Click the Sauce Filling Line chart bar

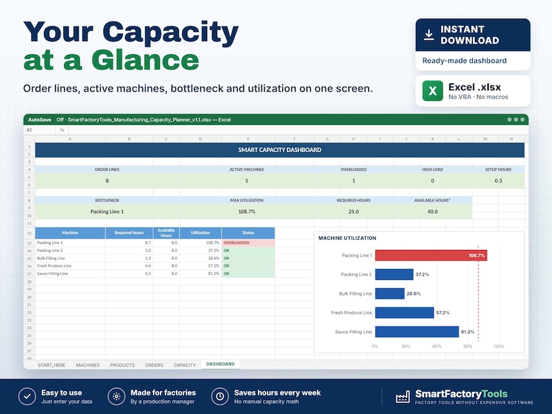coord(417,332)
